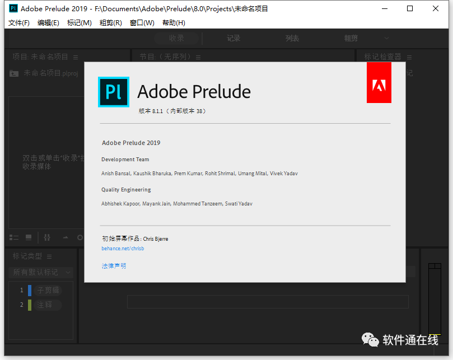This screenshot has height=360, width=453.
Task: Click the Pl Prelude logo icon
Action: (114, 92)
